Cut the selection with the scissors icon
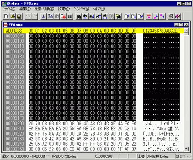 point(44,16)
